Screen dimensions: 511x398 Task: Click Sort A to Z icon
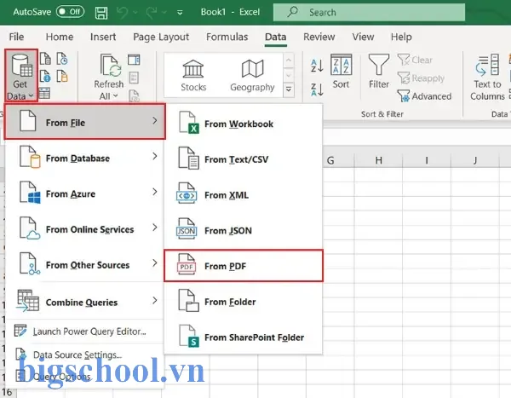(317, 66)
